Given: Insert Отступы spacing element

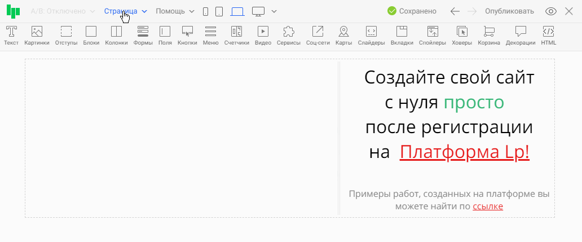Looking at the screenshot, I should 66,36.
